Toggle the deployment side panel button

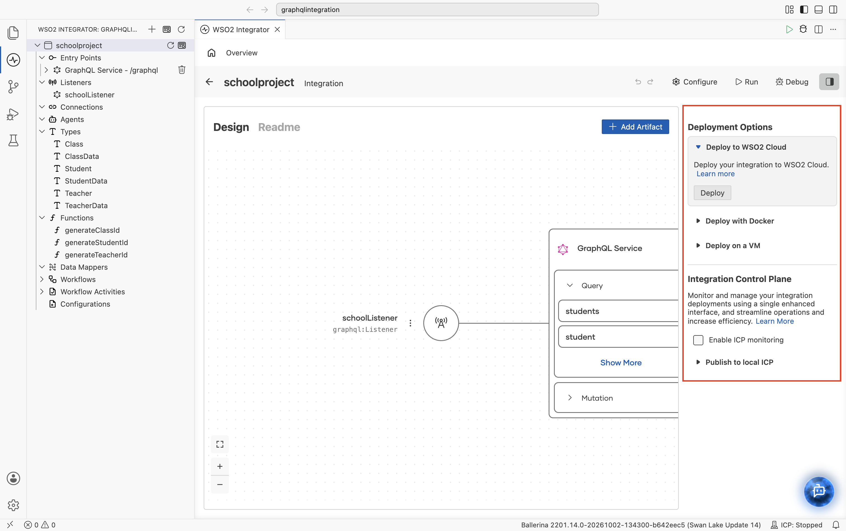click(829, 82)
